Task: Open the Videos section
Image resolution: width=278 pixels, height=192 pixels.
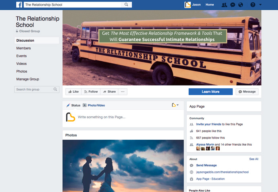Action: click(21, 64)
